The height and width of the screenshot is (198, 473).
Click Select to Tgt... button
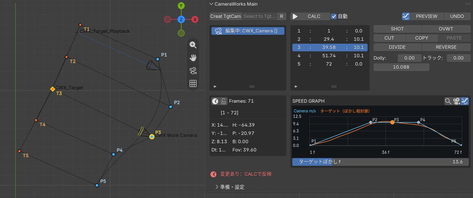(x=259, y=16)
